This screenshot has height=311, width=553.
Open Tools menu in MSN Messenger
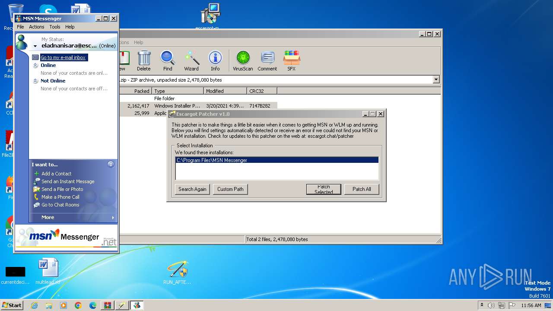coord(55,27)
